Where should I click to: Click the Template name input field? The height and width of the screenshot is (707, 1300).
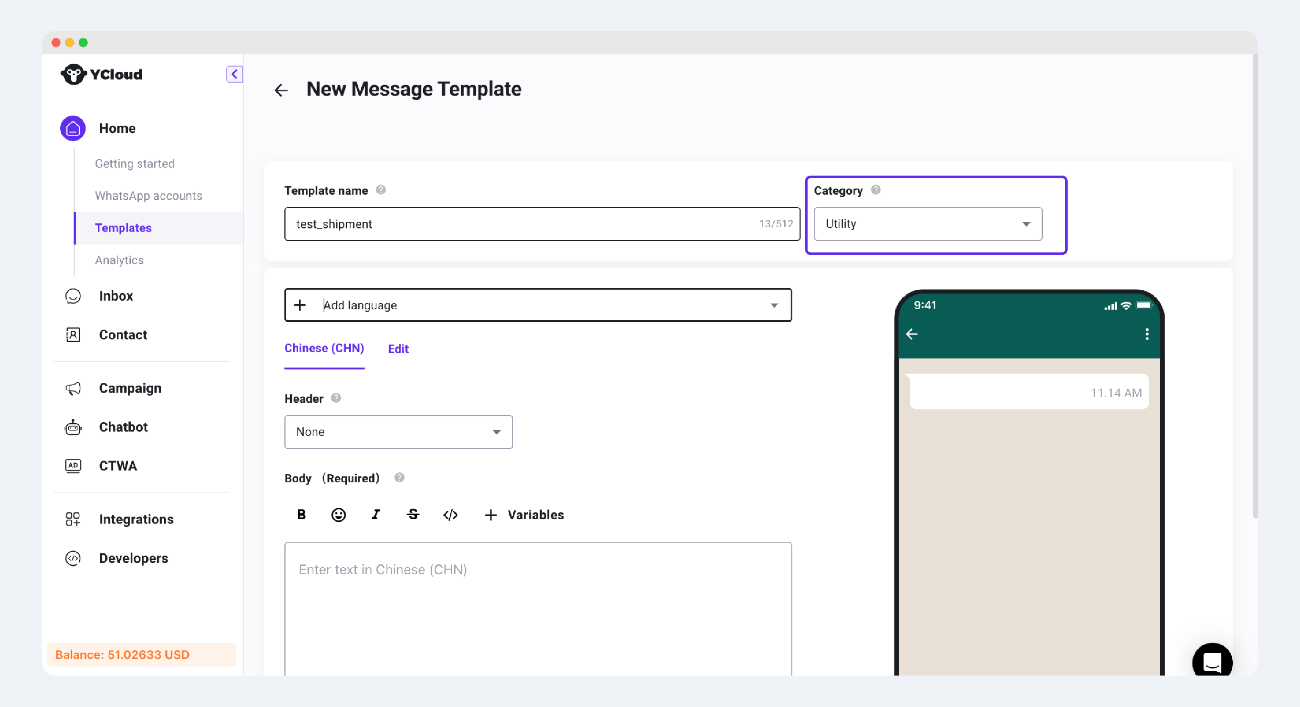click(520, 223)
